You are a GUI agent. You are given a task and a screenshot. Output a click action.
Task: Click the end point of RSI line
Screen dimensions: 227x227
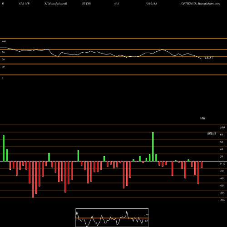[201, 59]
